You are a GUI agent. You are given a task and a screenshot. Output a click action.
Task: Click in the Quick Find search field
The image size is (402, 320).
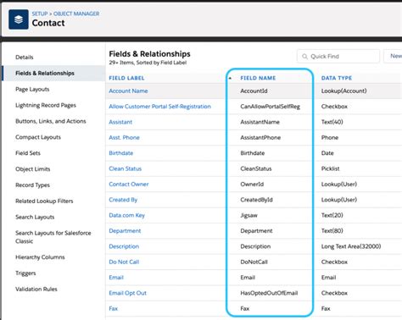click(x=338, y=57)
